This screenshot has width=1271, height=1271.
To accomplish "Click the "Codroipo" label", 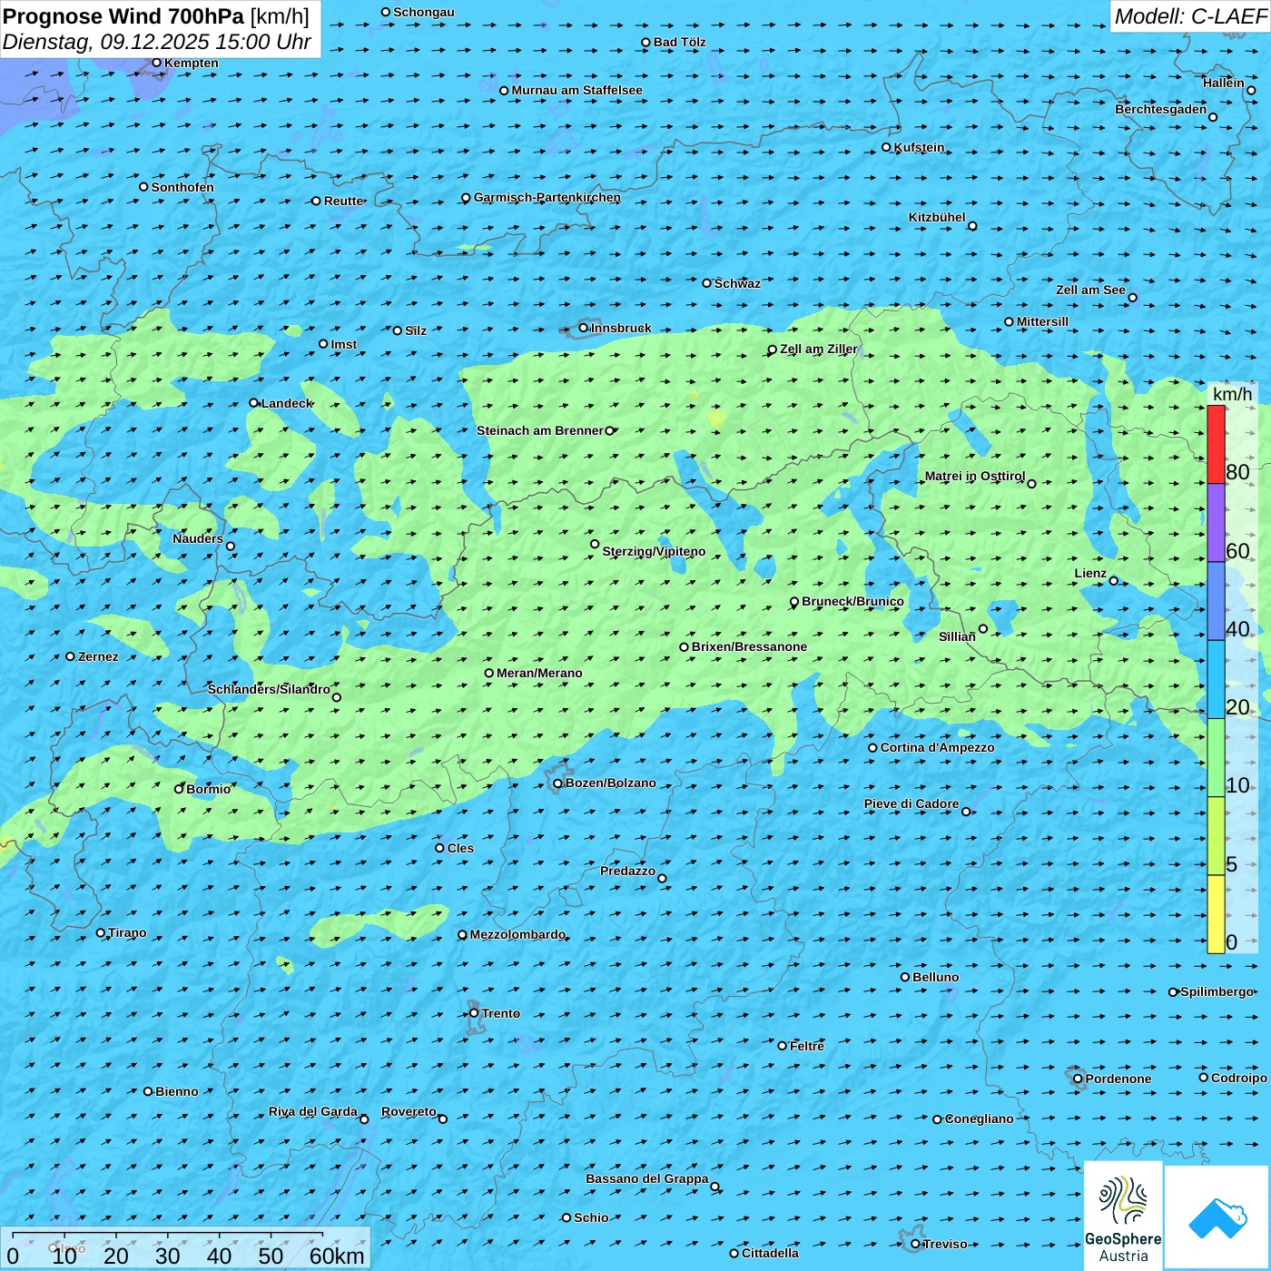I will click(1239, 1078).
